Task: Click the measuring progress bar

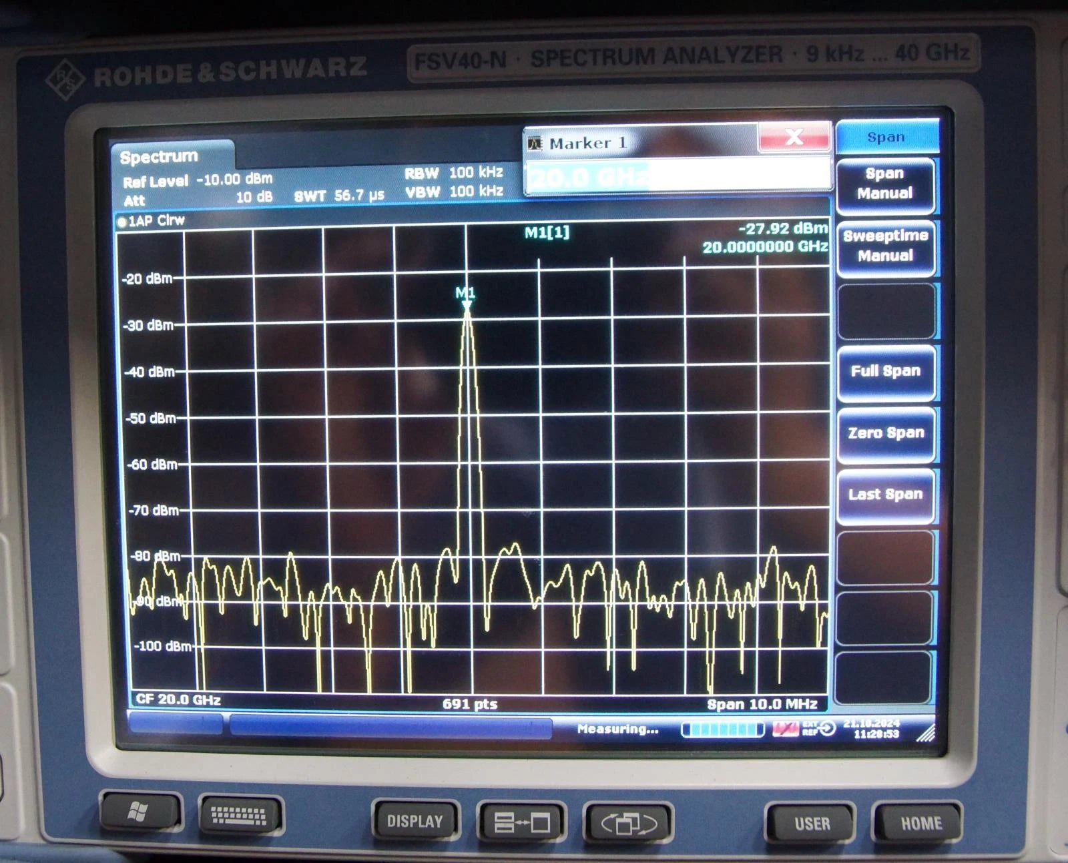Action: [722, 730]
